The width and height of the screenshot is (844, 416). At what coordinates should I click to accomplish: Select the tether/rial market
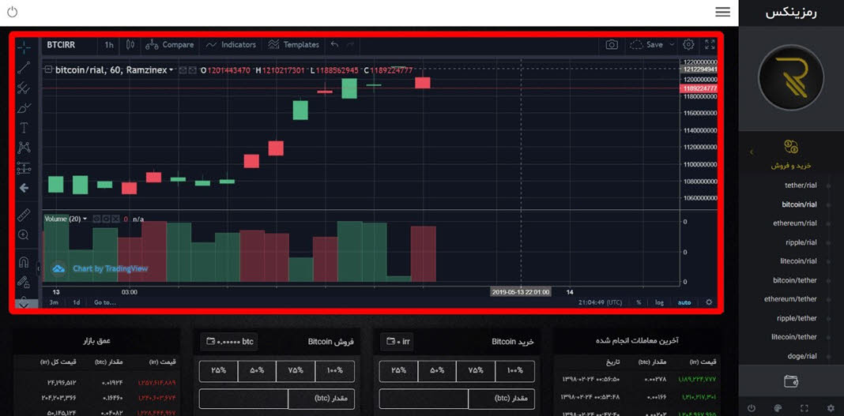[x=801, y=186]
